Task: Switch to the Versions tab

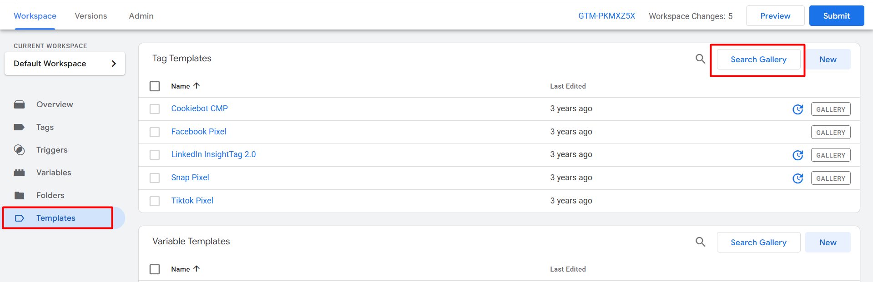Action: click(x=91, y=16)
